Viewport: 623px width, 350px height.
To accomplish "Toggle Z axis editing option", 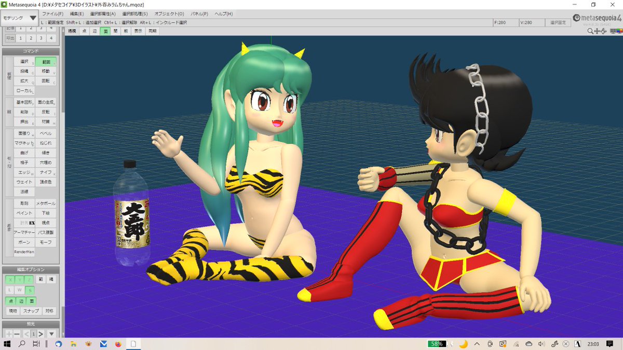I will click(29, 279).
